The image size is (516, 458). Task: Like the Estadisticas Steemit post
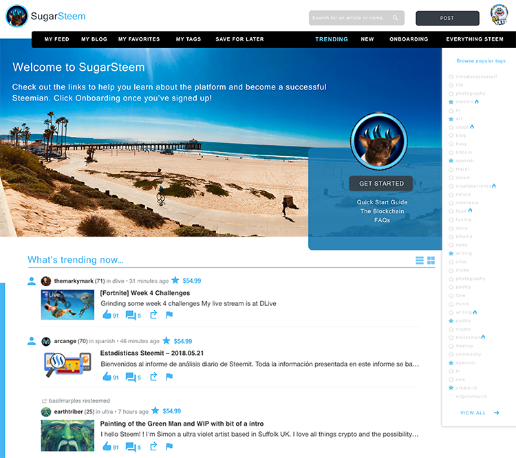107,377
